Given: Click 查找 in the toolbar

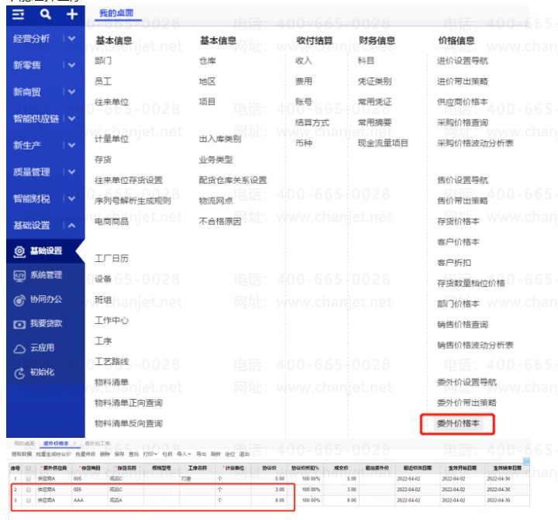Looking at the screenshot, I should pos(133,454).
